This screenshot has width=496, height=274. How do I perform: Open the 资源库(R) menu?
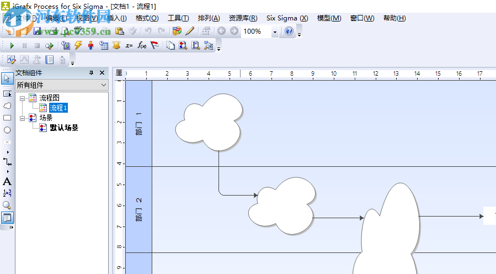pos(243,18)
